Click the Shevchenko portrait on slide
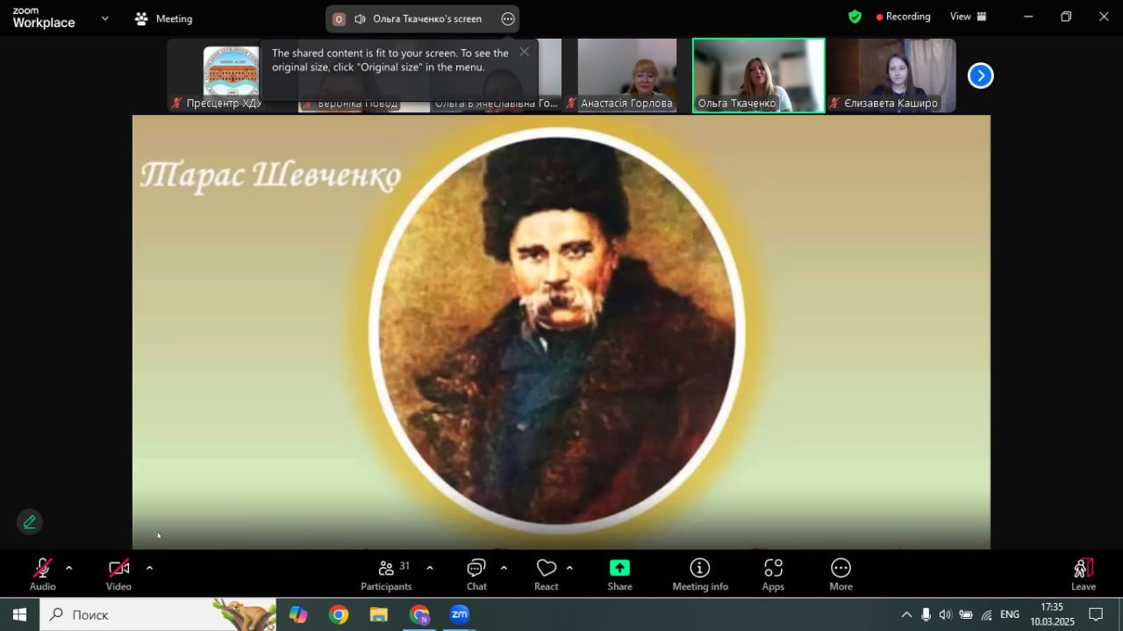The height and width of the screenshot is (631, 1123). tap(557, 329)
